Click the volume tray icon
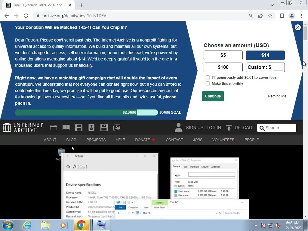Screen dimensions: 308x231 pos(278,225)
